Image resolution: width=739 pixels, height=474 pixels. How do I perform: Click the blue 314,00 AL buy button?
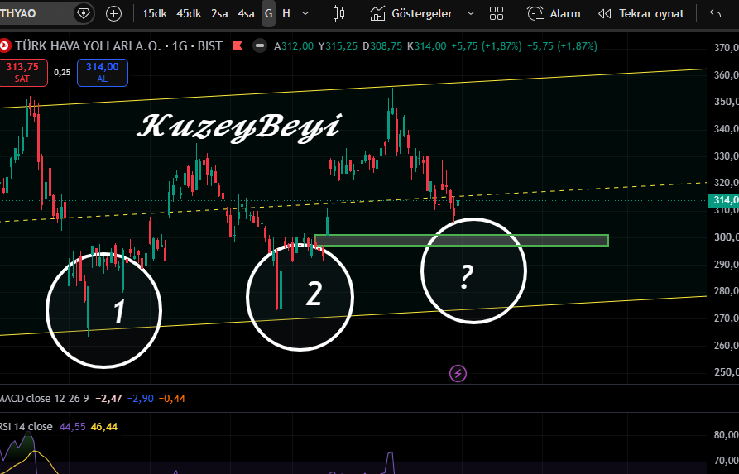coord(103,73)
